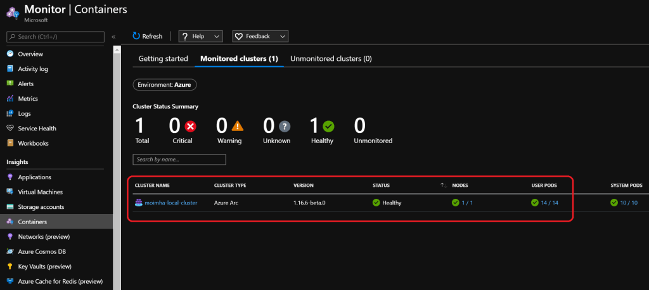Open Azure Cosmos DB insights
The height and width of the screenshot is (290, 649).
pos(42,251)
